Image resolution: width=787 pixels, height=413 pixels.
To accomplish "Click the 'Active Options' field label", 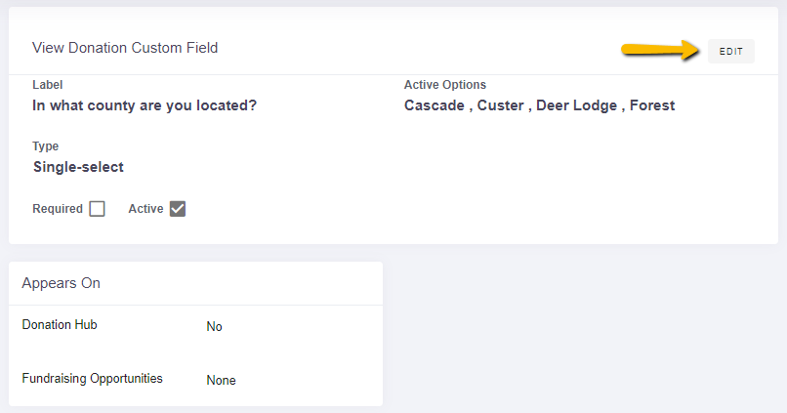I will pyautogui.click(x=445, y=85).
